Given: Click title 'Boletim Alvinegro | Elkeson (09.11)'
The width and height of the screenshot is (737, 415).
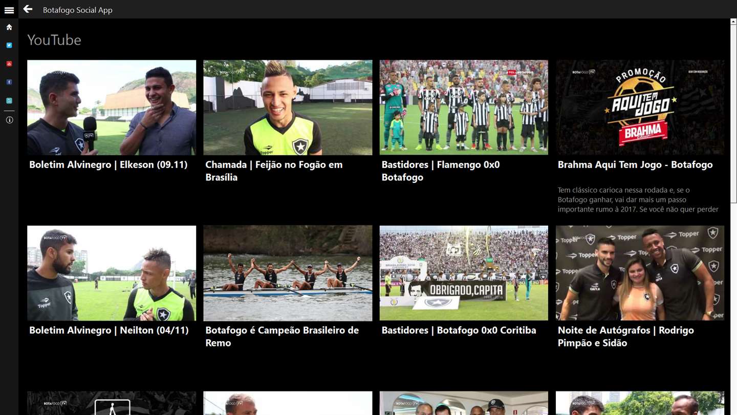Looking at the screenshot, I should point(109,165).
